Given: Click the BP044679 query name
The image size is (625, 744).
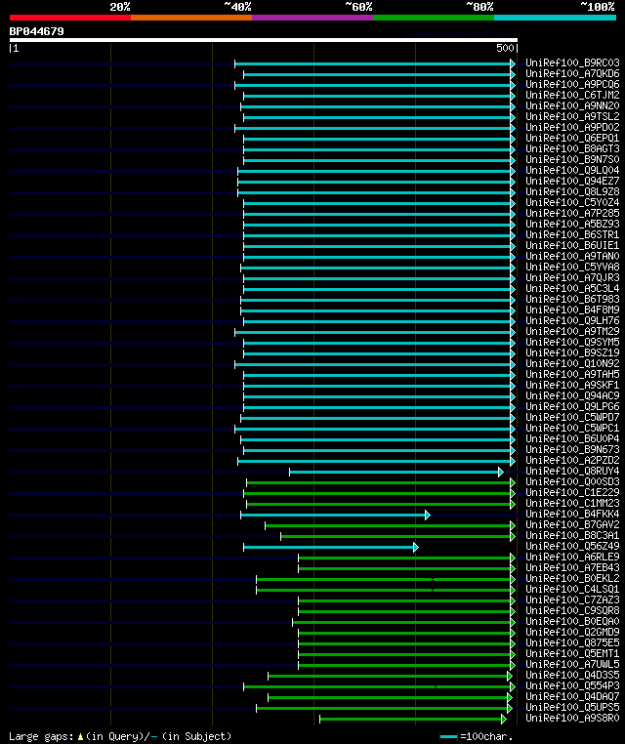Looking at the screenshot, I should click(x=36, y=31).
